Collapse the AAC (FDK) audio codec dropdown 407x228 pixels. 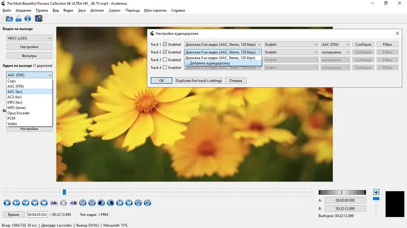(29, 75)
